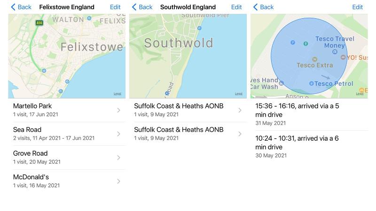Click the A14 road shield on Felixstowe map

point(39,23)
